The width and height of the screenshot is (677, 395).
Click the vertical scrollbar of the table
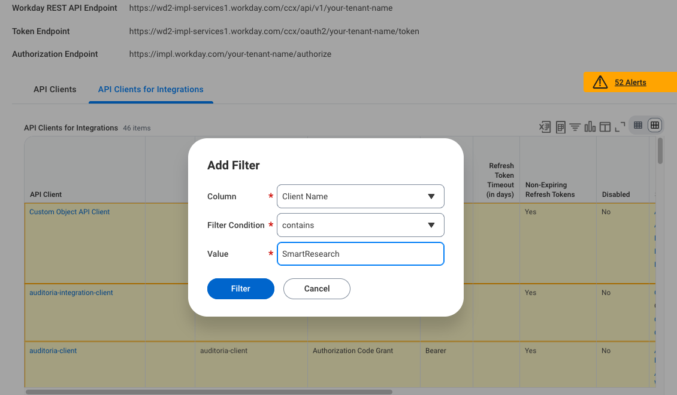[x=660, y=151]
